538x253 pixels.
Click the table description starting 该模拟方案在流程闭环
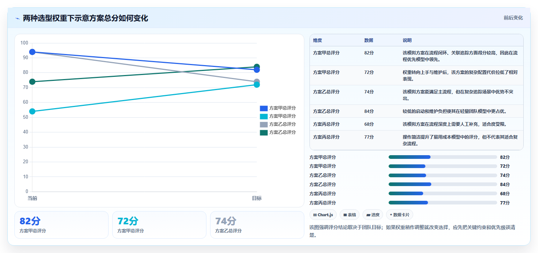[x=460, y=56]
